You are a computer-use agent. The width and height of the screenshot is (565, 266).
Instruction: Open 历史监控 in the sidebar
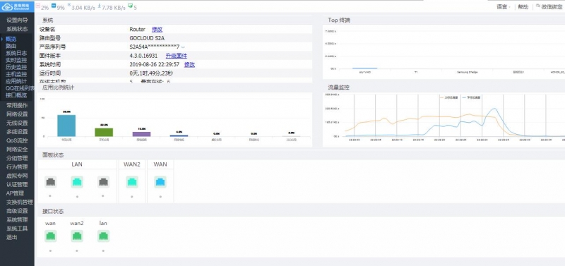[x=16, y=67]
